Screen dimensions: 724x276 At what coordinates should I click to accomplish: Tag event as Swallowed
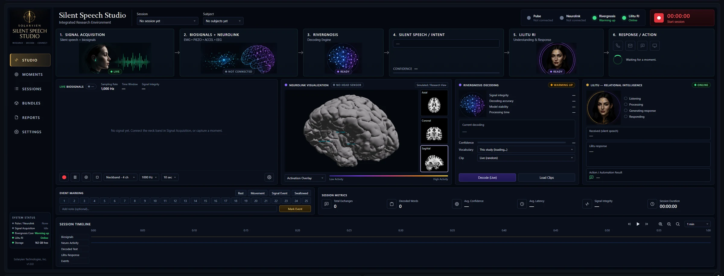[x=301, y=193]
